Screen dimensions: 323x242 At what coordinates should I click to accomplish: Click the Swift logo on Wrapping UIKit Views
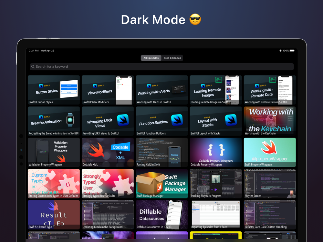[x=123, y=120]
